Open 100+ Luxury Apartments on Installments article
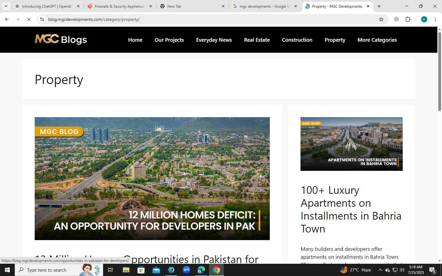The image size is (442, 276). tap(351, 209)
